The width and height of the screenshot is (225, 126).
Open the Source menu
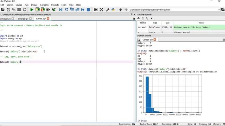[19, 5]
